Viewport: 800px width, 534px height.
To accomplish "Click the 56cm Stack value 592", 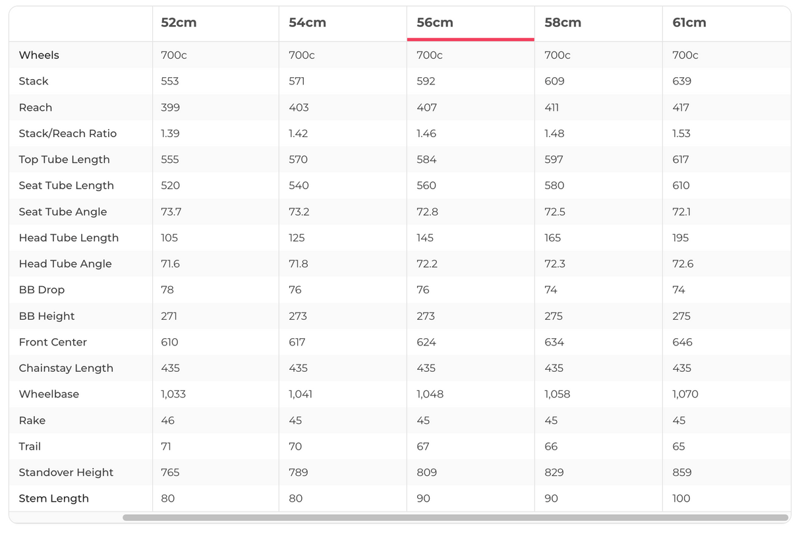I will (x=426, y=81).
